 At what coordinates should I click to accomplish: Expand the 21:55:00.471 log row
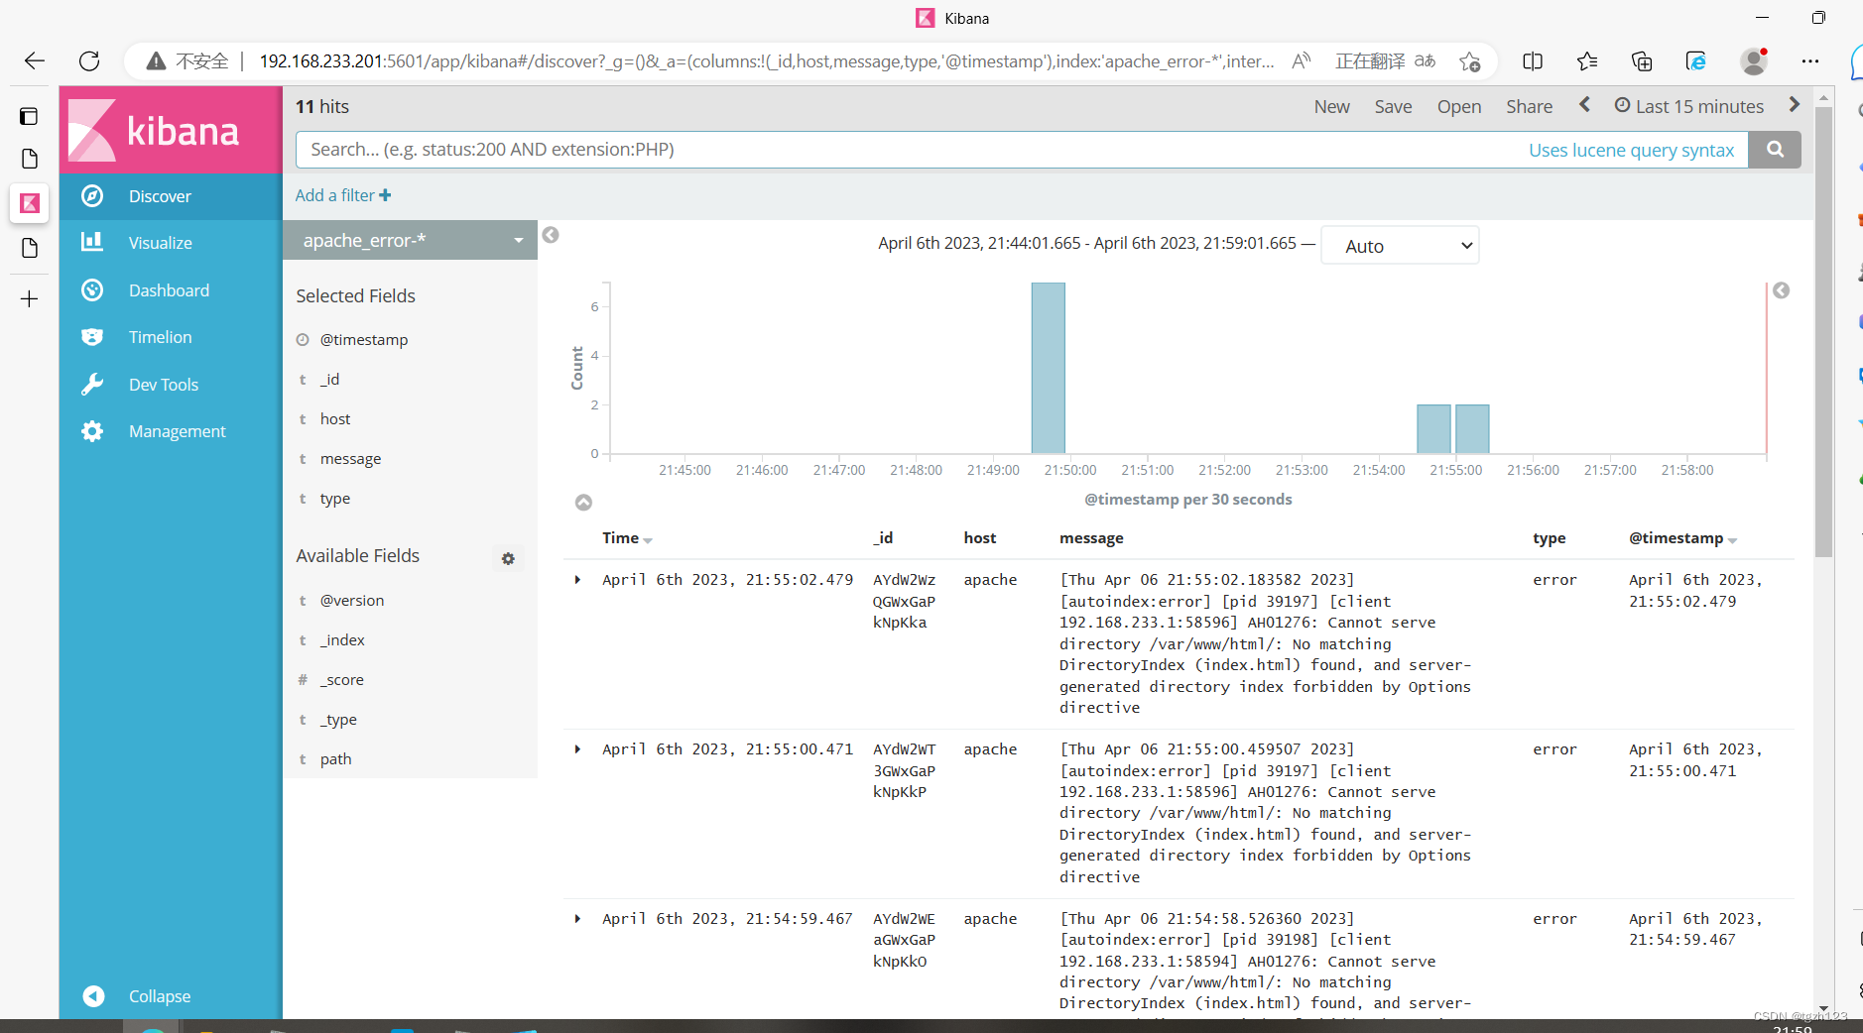[x=577, y=749]
